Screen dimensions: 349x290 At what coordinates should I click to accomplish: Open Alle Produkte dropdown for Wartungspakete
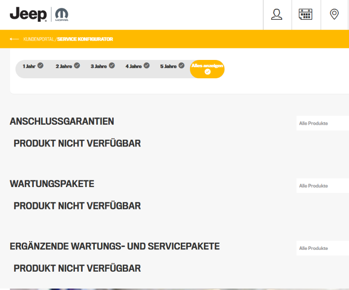coord(322,186)
